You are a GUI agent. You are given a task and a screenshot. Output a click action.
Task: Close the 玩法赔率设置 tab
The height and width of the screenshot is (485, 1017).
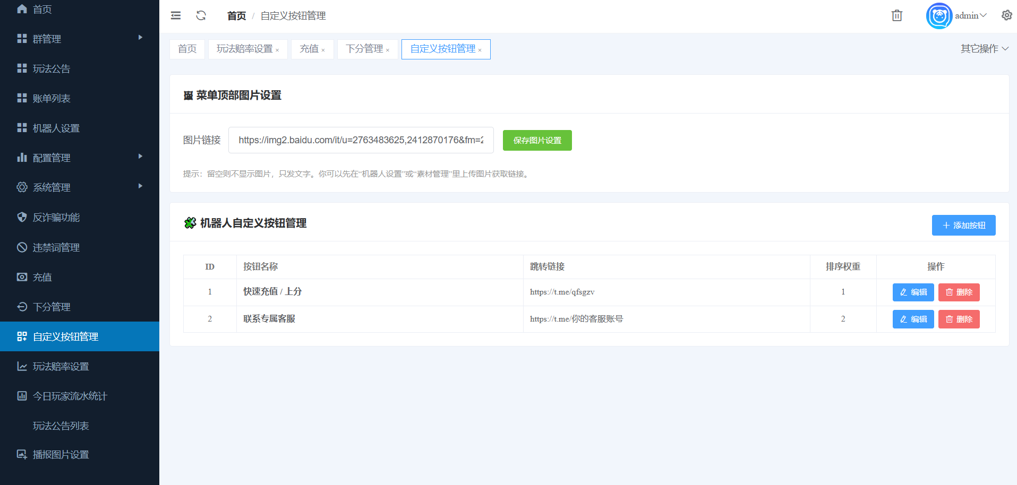coord(277,50)
